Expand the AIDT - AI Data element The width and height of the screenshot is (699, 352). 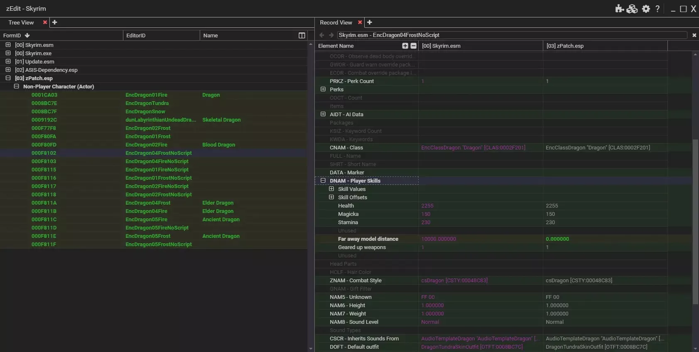[x=323, y=114]
